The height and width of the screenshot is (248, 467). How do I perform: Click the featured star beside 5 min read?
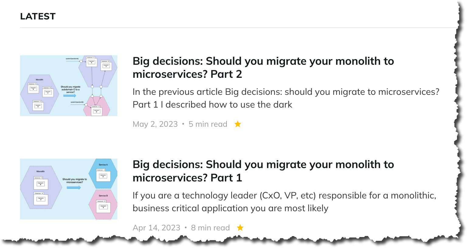pos(238,124)
